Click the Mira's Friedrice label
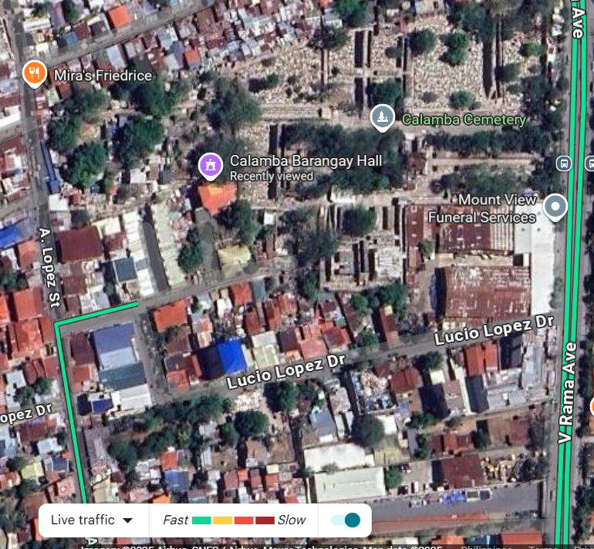 tap(103, 76)
